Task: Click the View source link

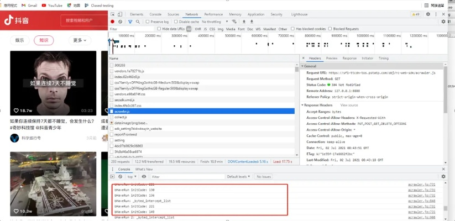Action: click(x=349, y=104)
